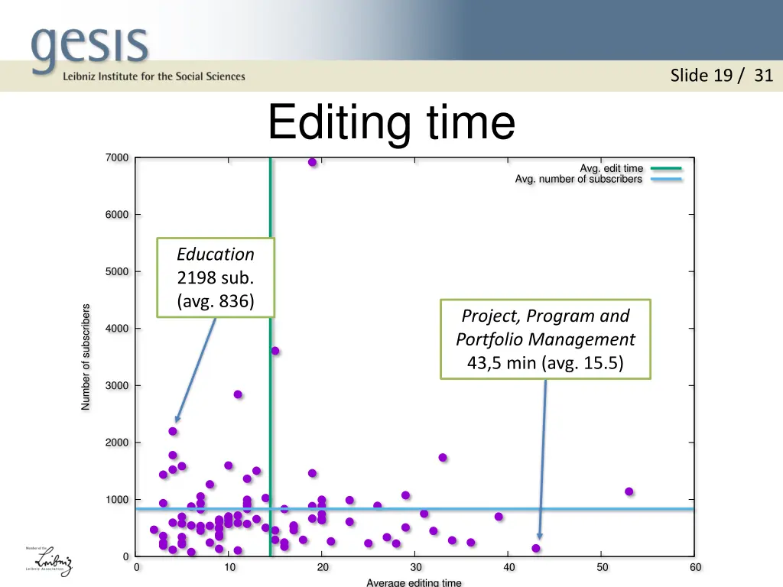Screen dimensions: 783x587
Task: Click the y-axis tick label 2000
Action: [x=117, y=443]
